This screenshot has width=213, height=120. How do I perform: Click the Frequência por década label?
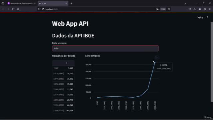click(x=64, y=56)
